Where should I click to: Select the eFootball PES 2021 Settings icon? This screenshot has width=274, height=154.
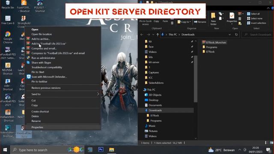tap(8, 53)
